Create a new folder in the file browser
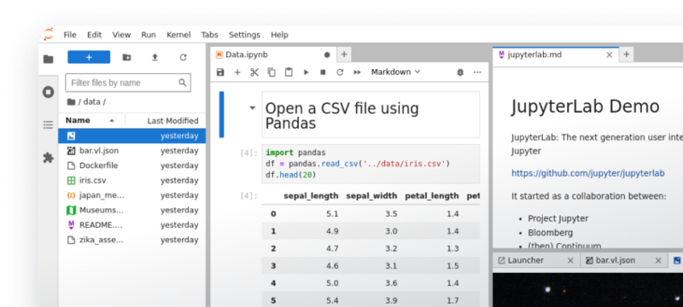The image size is (683, 307). (x=126, y=57)
